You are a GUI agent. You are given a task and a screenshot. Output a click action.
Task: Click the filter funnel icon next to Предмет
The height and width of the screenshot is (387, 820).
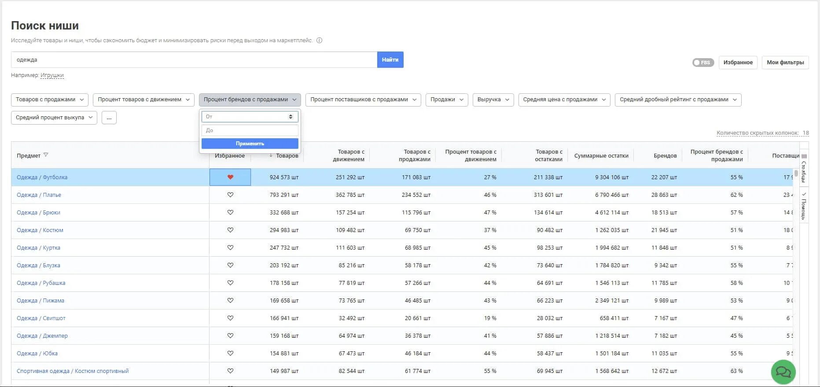click(46, 155)
